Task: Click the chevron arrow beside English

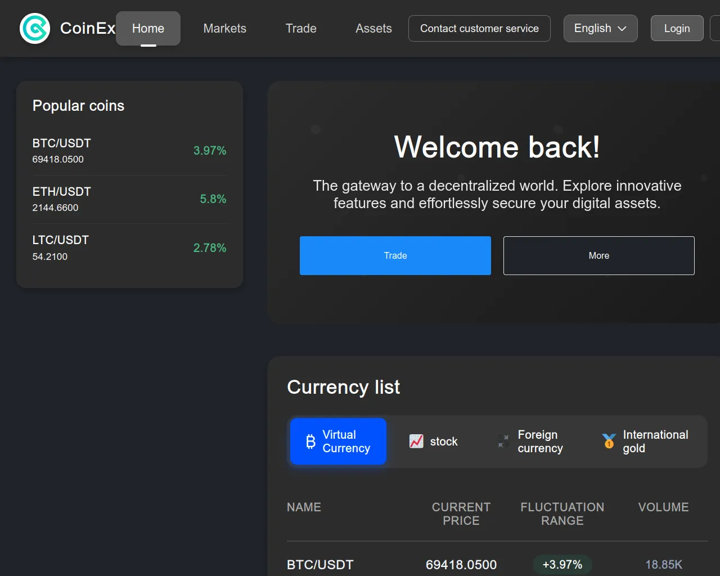Action: (x=622, y=29)
